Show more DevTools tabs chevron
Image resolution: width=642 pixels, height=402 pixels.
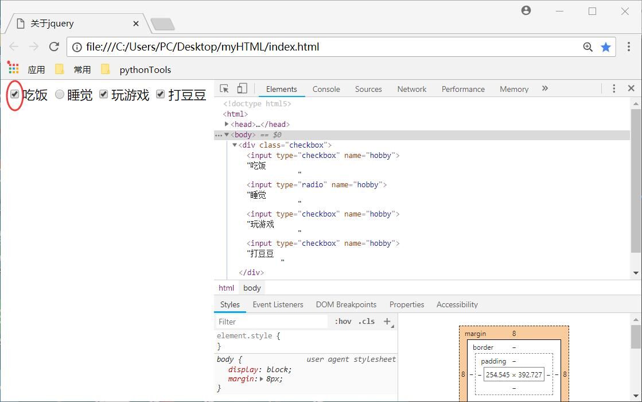545,88
